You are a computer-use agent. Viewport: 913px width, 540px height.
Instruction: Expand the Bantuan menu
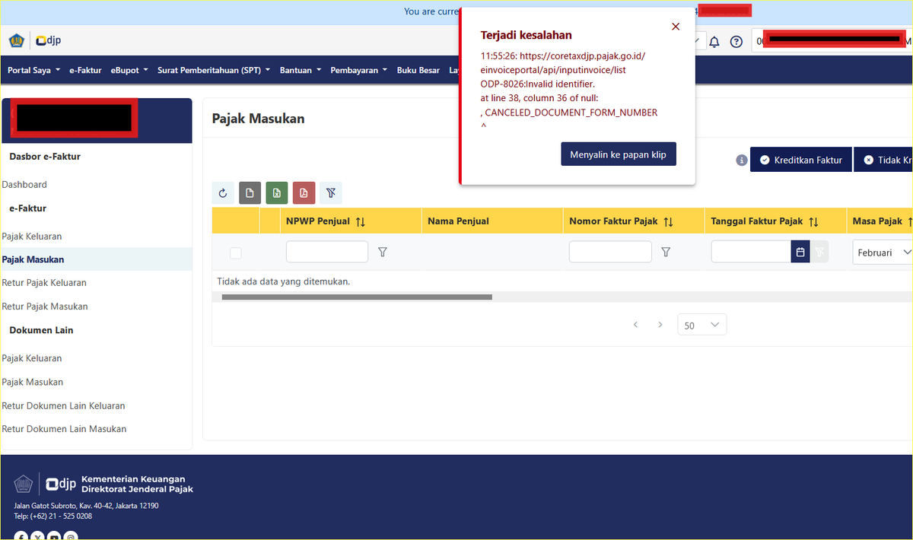(301, 70)
